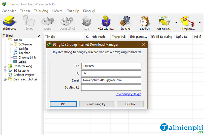This screenshot has width=204, height=135.
Task: Open dropdown arrow next to Bắt đầu d...
Action: pyautogui.click(x=176, y=23)
